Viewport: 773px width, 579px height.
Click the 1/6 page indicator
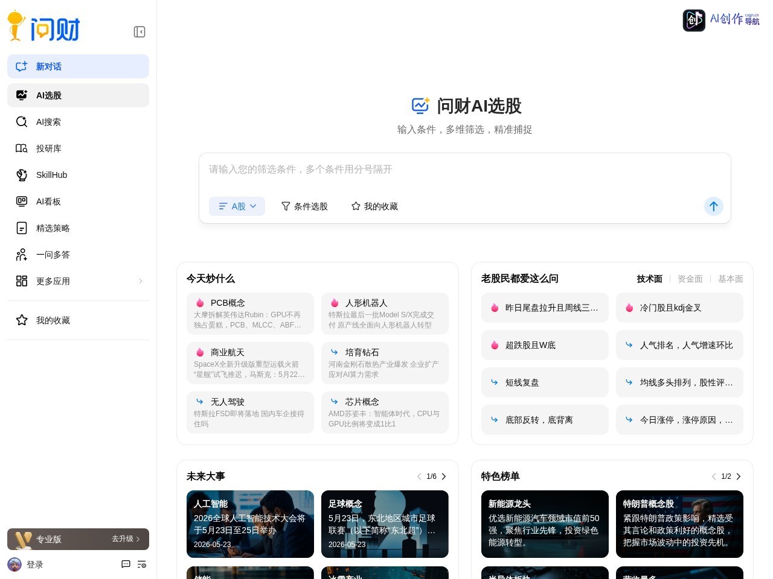[431, 476]
